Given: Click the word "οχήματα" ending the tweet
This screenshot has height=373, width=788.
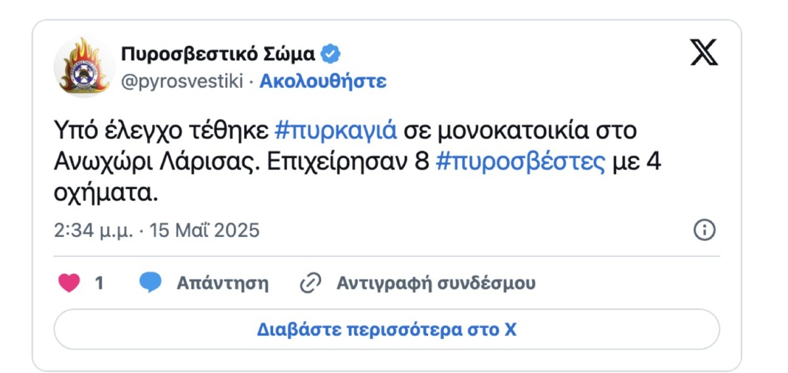Looking at the screenshot, I should coord(105,194).
